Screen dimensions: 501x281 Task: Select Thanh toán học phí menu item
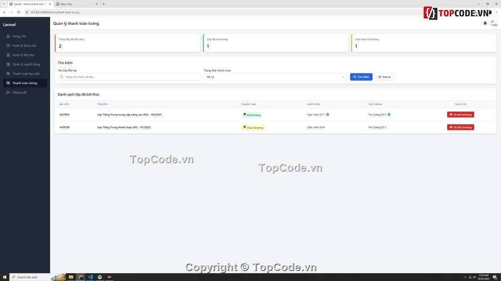[25, 74]
